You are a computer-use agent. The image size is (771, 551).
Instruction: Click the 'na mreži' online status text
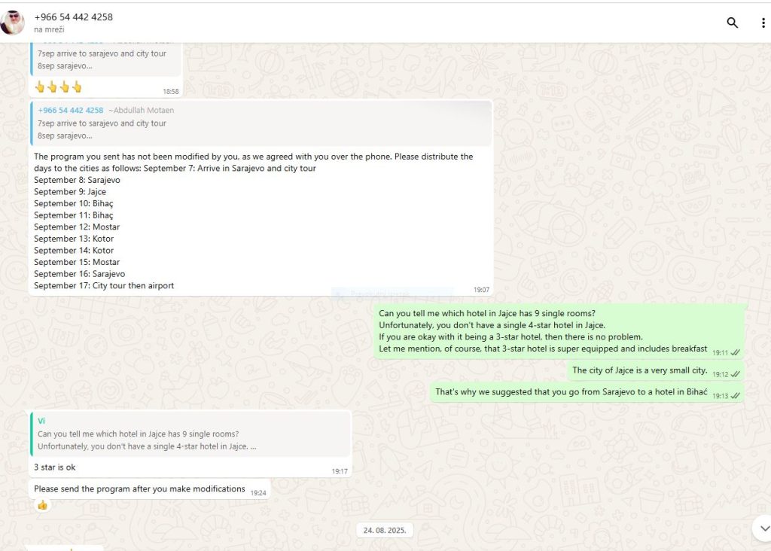(49, 29)
